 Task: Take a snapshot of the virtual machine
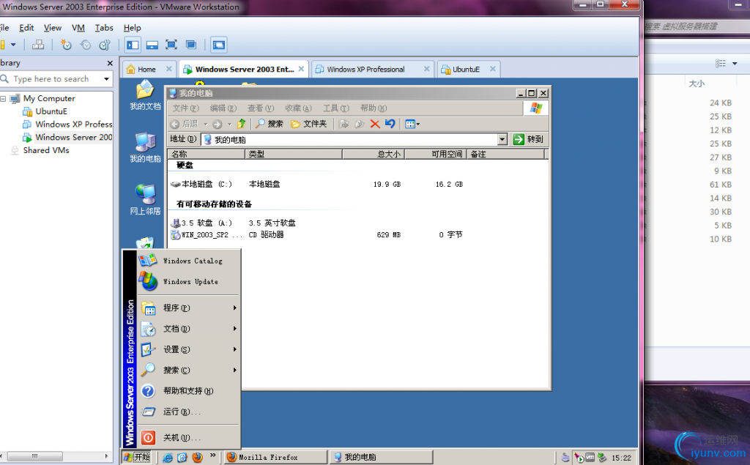(67, 45)
